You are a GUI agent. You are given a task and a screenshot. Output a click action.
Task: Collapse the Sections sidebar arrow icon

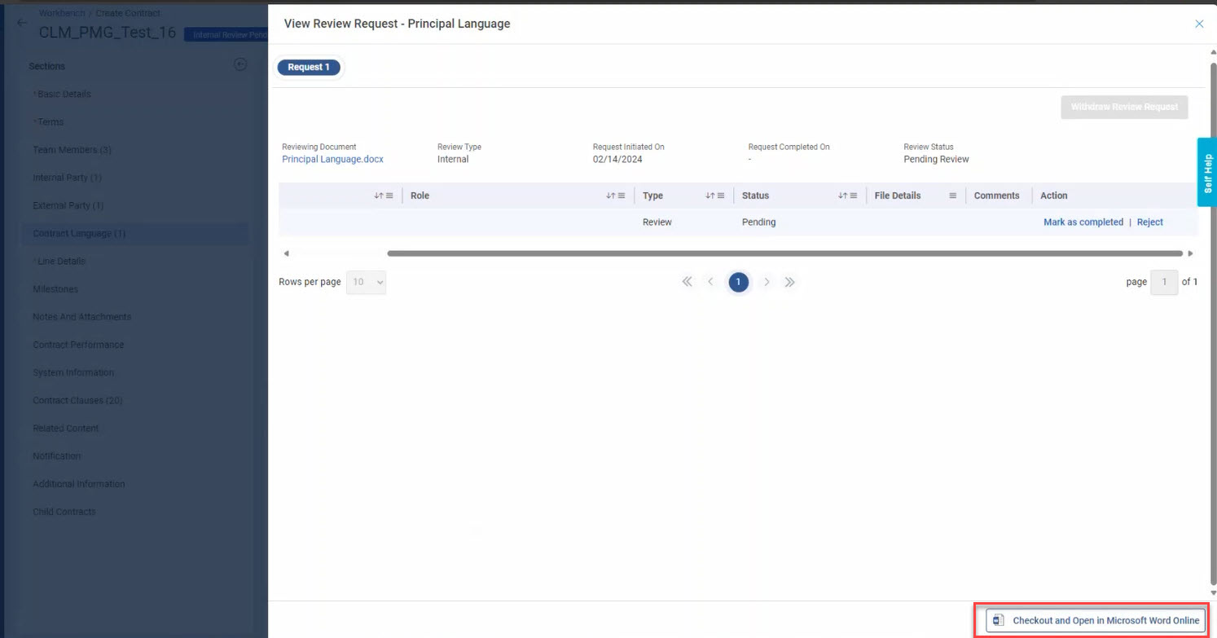pos(240,65)
